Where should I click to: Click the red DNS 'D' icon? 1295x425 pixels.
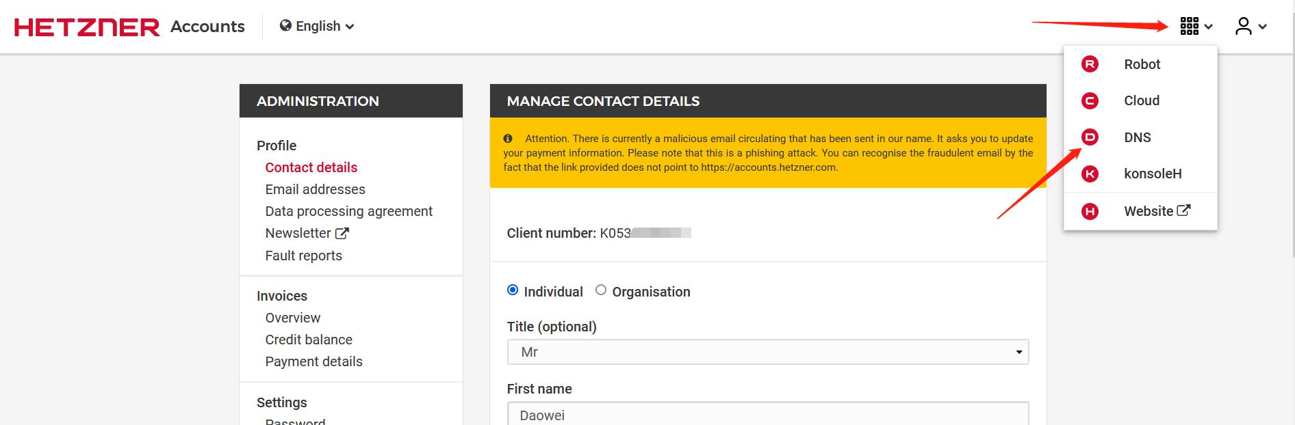pyautogui.click(x=1090, y=137)
